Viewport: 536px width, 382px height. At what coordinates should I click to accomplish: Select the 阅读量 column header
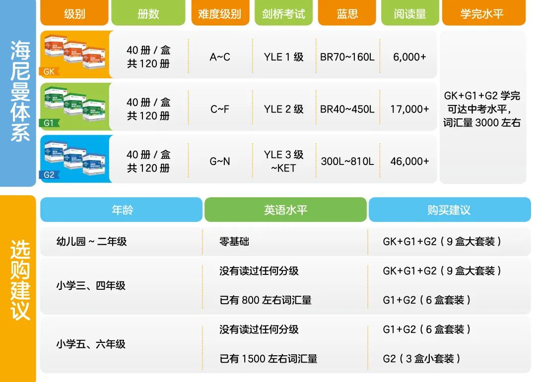pos(410,13)
